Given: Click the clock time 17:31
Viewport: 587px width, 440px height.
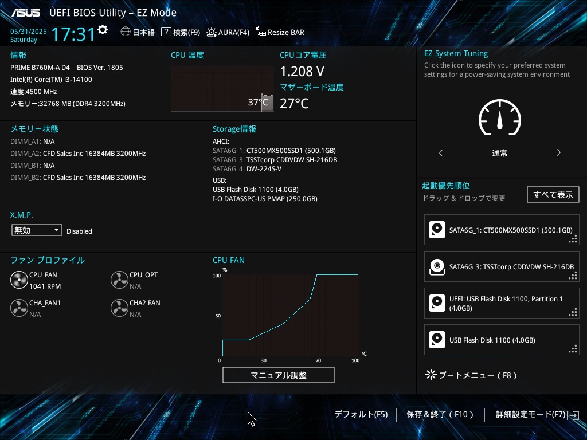Looking at the screenshot, I should point(73,34).
